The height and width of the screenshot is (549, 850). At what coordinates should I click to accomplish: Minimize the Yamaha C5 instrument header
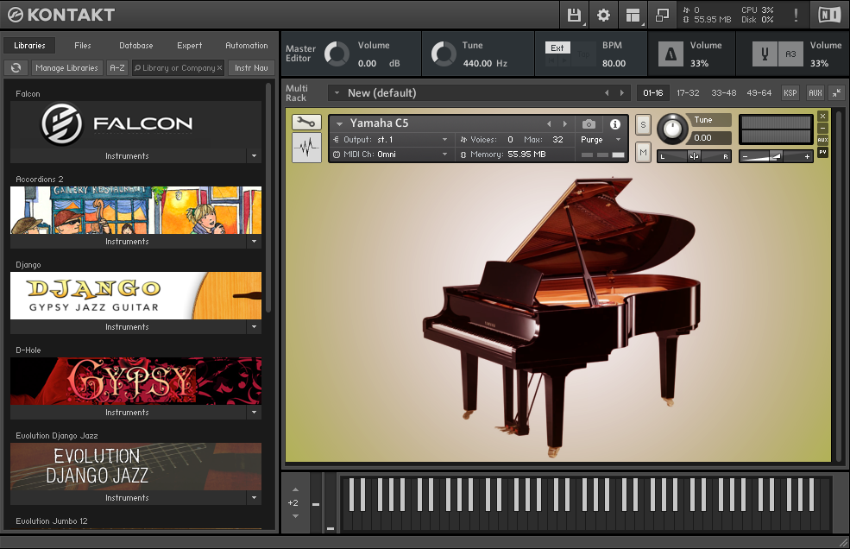[822, 128]
